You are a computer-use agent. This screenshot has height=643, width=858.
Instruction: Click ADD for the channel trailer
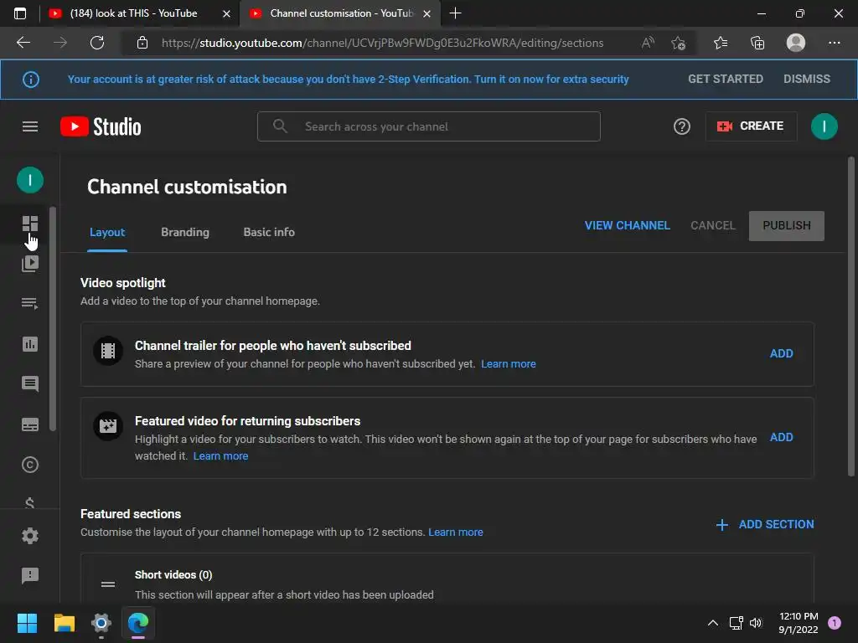coord(782,354)
